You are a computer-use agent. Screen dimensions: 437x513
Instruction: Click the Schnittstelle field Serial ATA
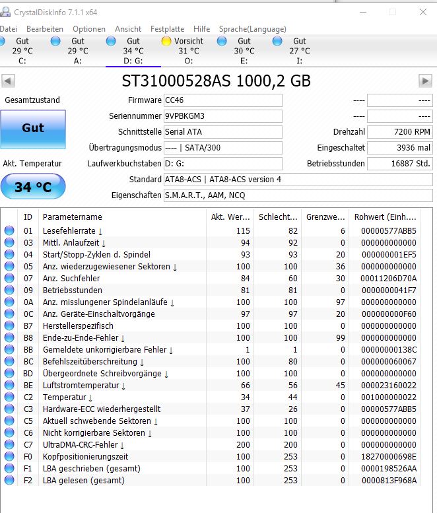coord(222,132)
